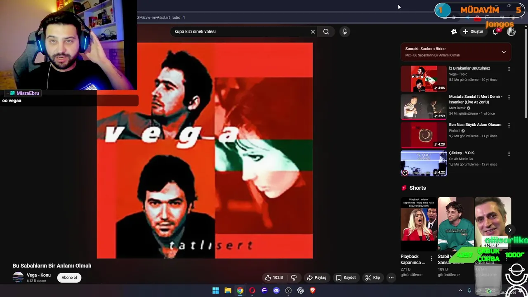Open thumbnail of İz Bırakanlar Unutulmaz

[x=424, y=78]
